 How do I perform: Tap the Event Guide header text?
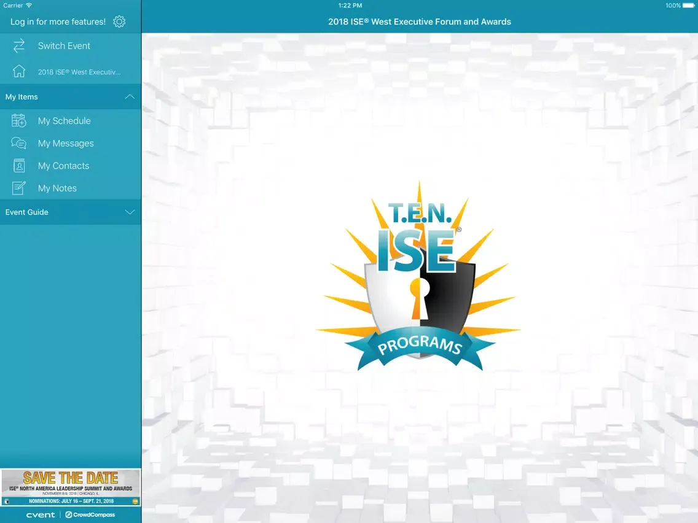tap(26, 212)
